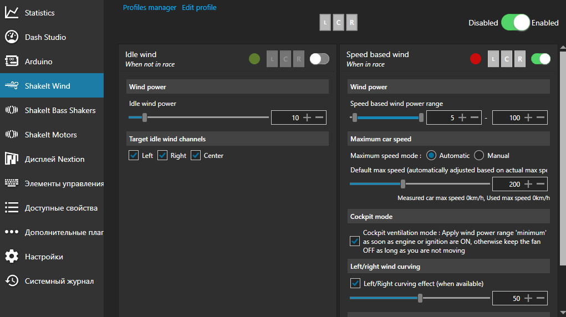Toggle the Idle wind switch on

point(319,59)
